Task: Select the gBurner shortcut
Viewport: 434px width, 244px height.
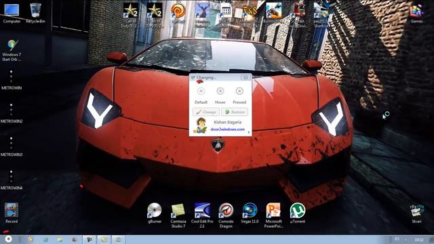Action: pyautogui.click(x=155, y=212)
